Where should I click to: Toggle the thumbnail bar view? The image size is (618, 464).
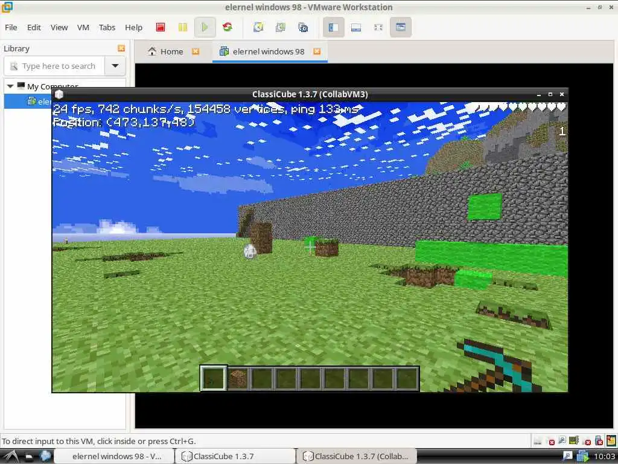point(356,27)
